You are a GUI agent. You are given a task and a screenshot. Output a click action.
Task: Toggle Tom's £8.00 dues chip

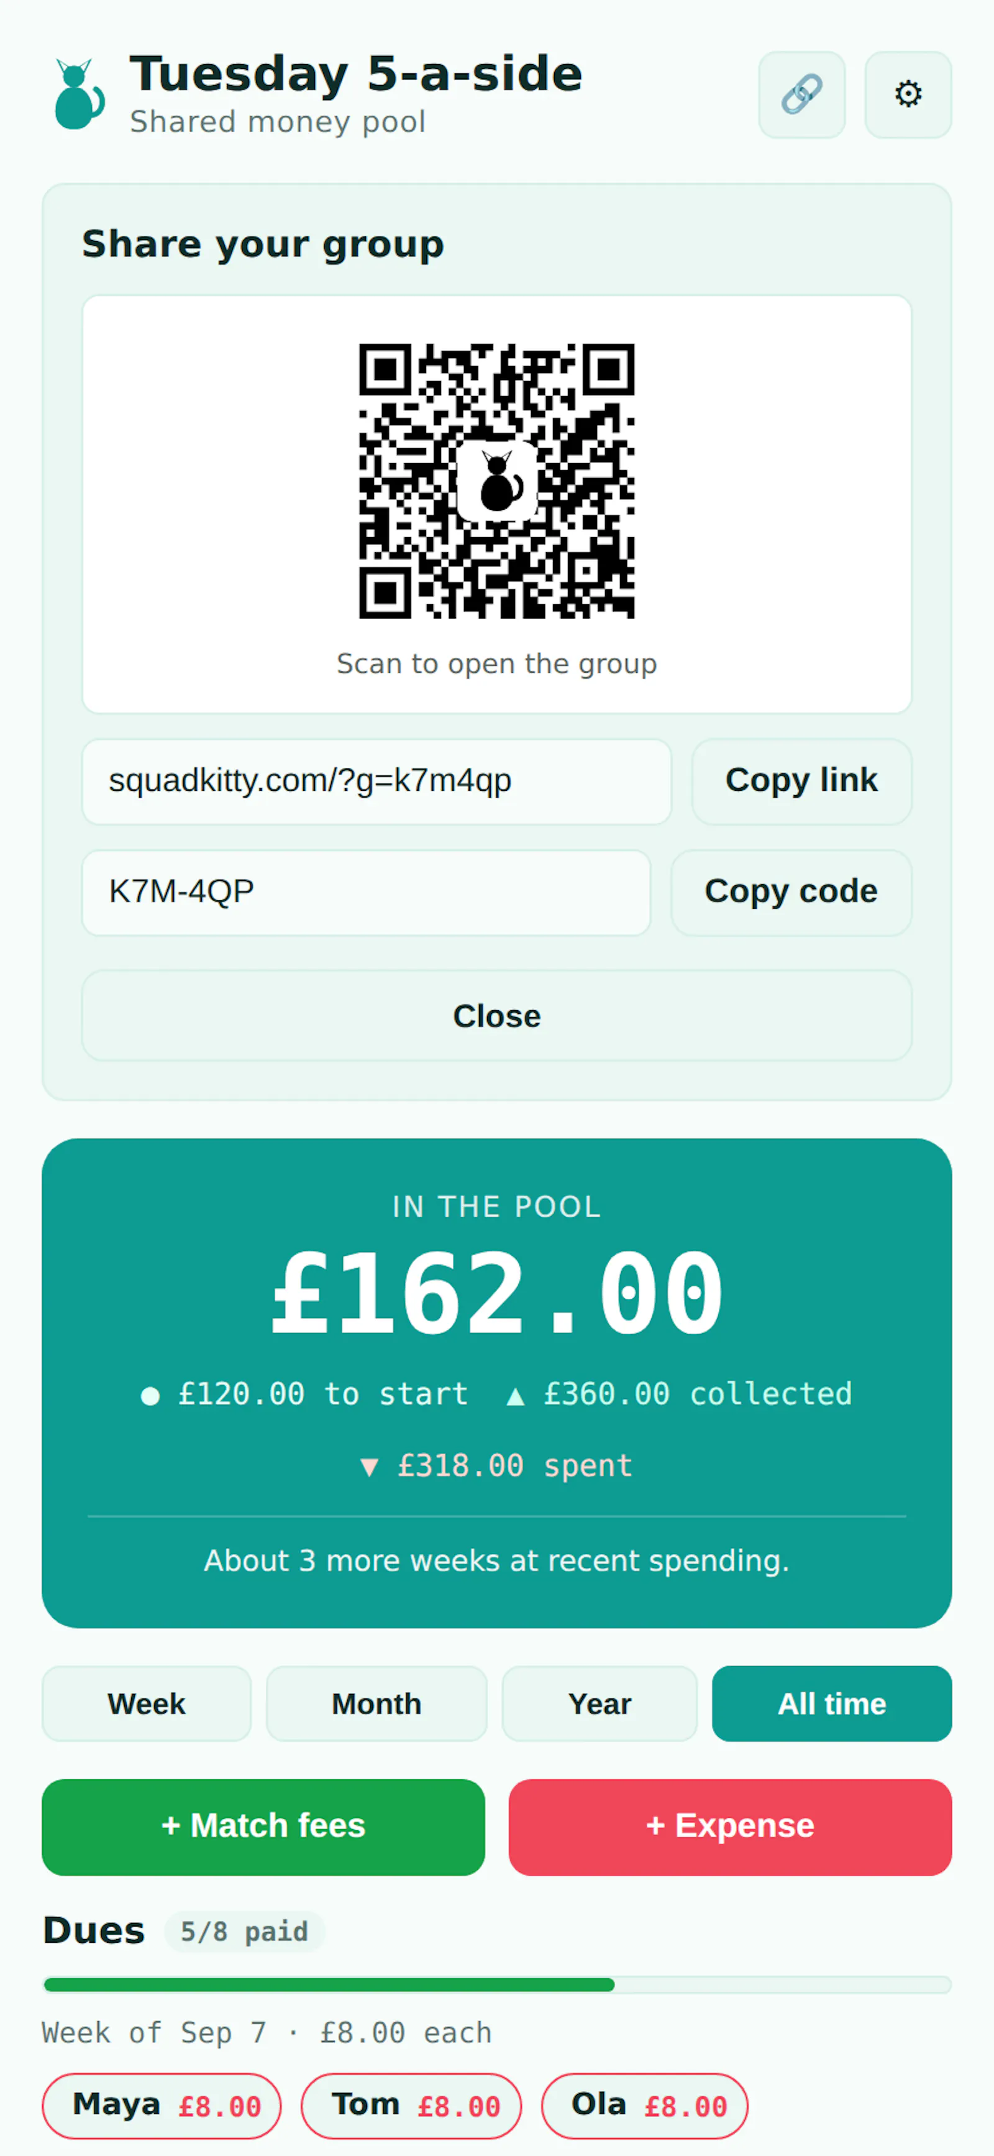click(x=411, y=2105)
